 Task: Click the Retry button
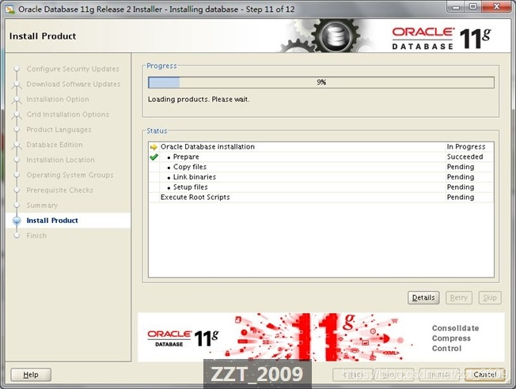click(459, 297)
